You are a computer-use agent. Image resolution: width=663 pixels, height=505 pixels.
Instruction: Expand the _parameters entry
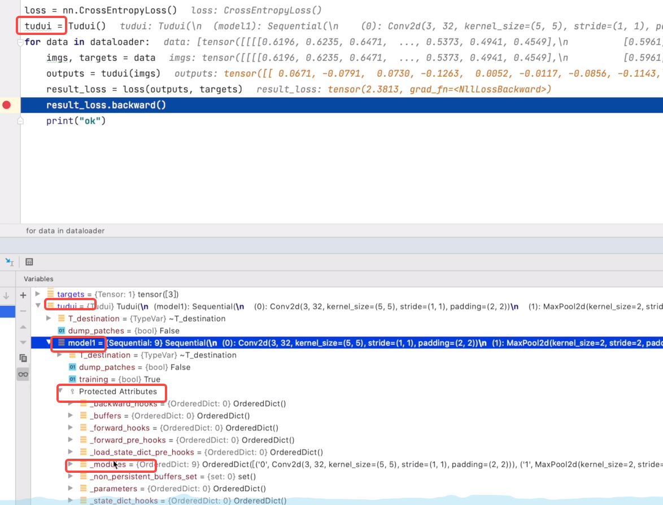coord(71,488)
